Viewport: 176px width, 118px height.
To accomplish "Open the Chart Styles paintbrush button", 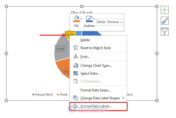I will 165,20.
